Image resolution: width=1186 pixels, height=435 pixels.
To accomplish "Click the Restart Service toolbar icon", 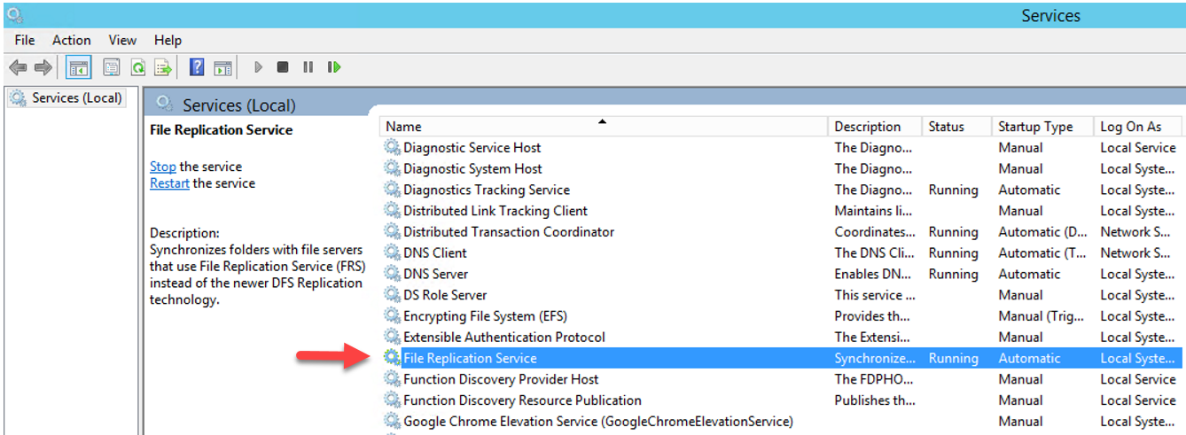I will (x=334, y=67).
